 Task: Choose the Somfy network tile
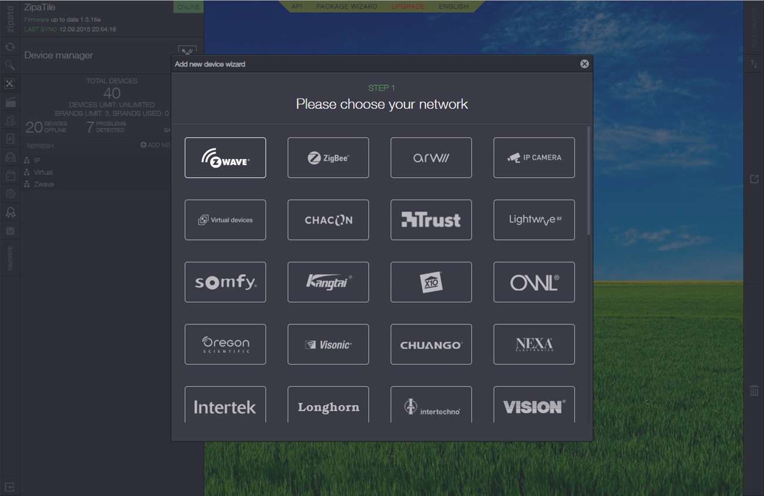click(225, 282)
